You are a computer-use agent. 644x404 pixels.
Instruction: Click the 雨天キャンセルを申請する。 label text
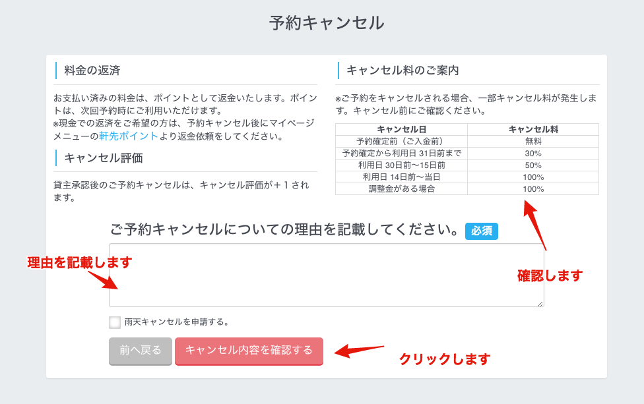coord(177,322)
